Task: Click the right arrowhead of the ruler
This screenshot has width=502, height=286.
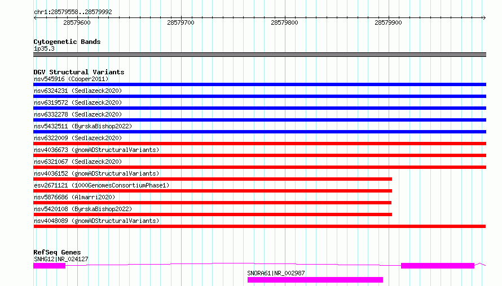Action: pyautogui.click(x=484, y=18)
